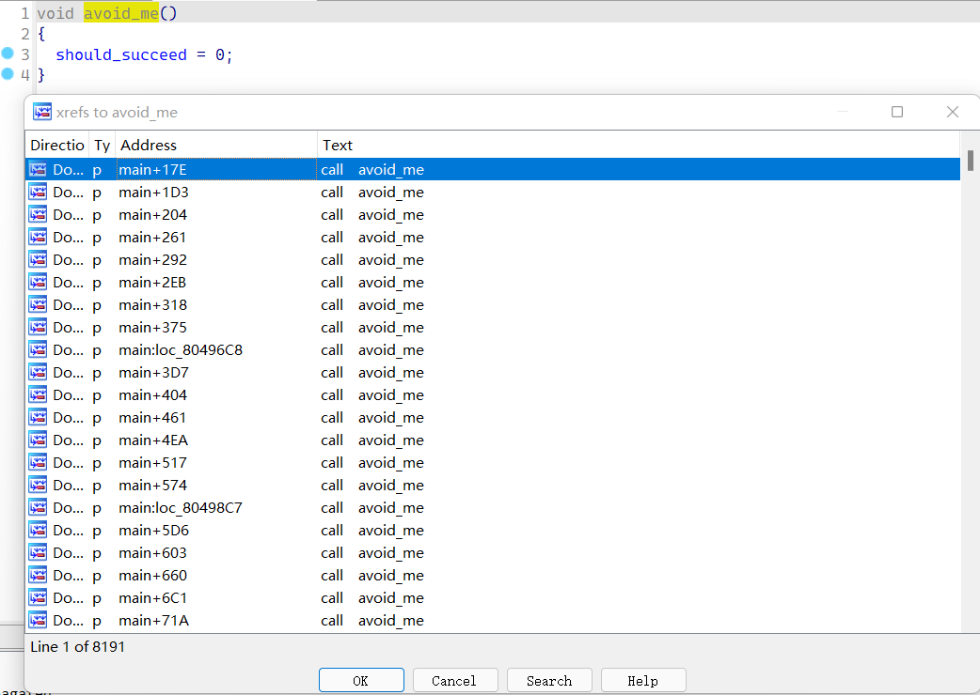The width and height of the screenshot is (980, 695).
Task: Select the main+292 address cell
Action: (216, 259)
